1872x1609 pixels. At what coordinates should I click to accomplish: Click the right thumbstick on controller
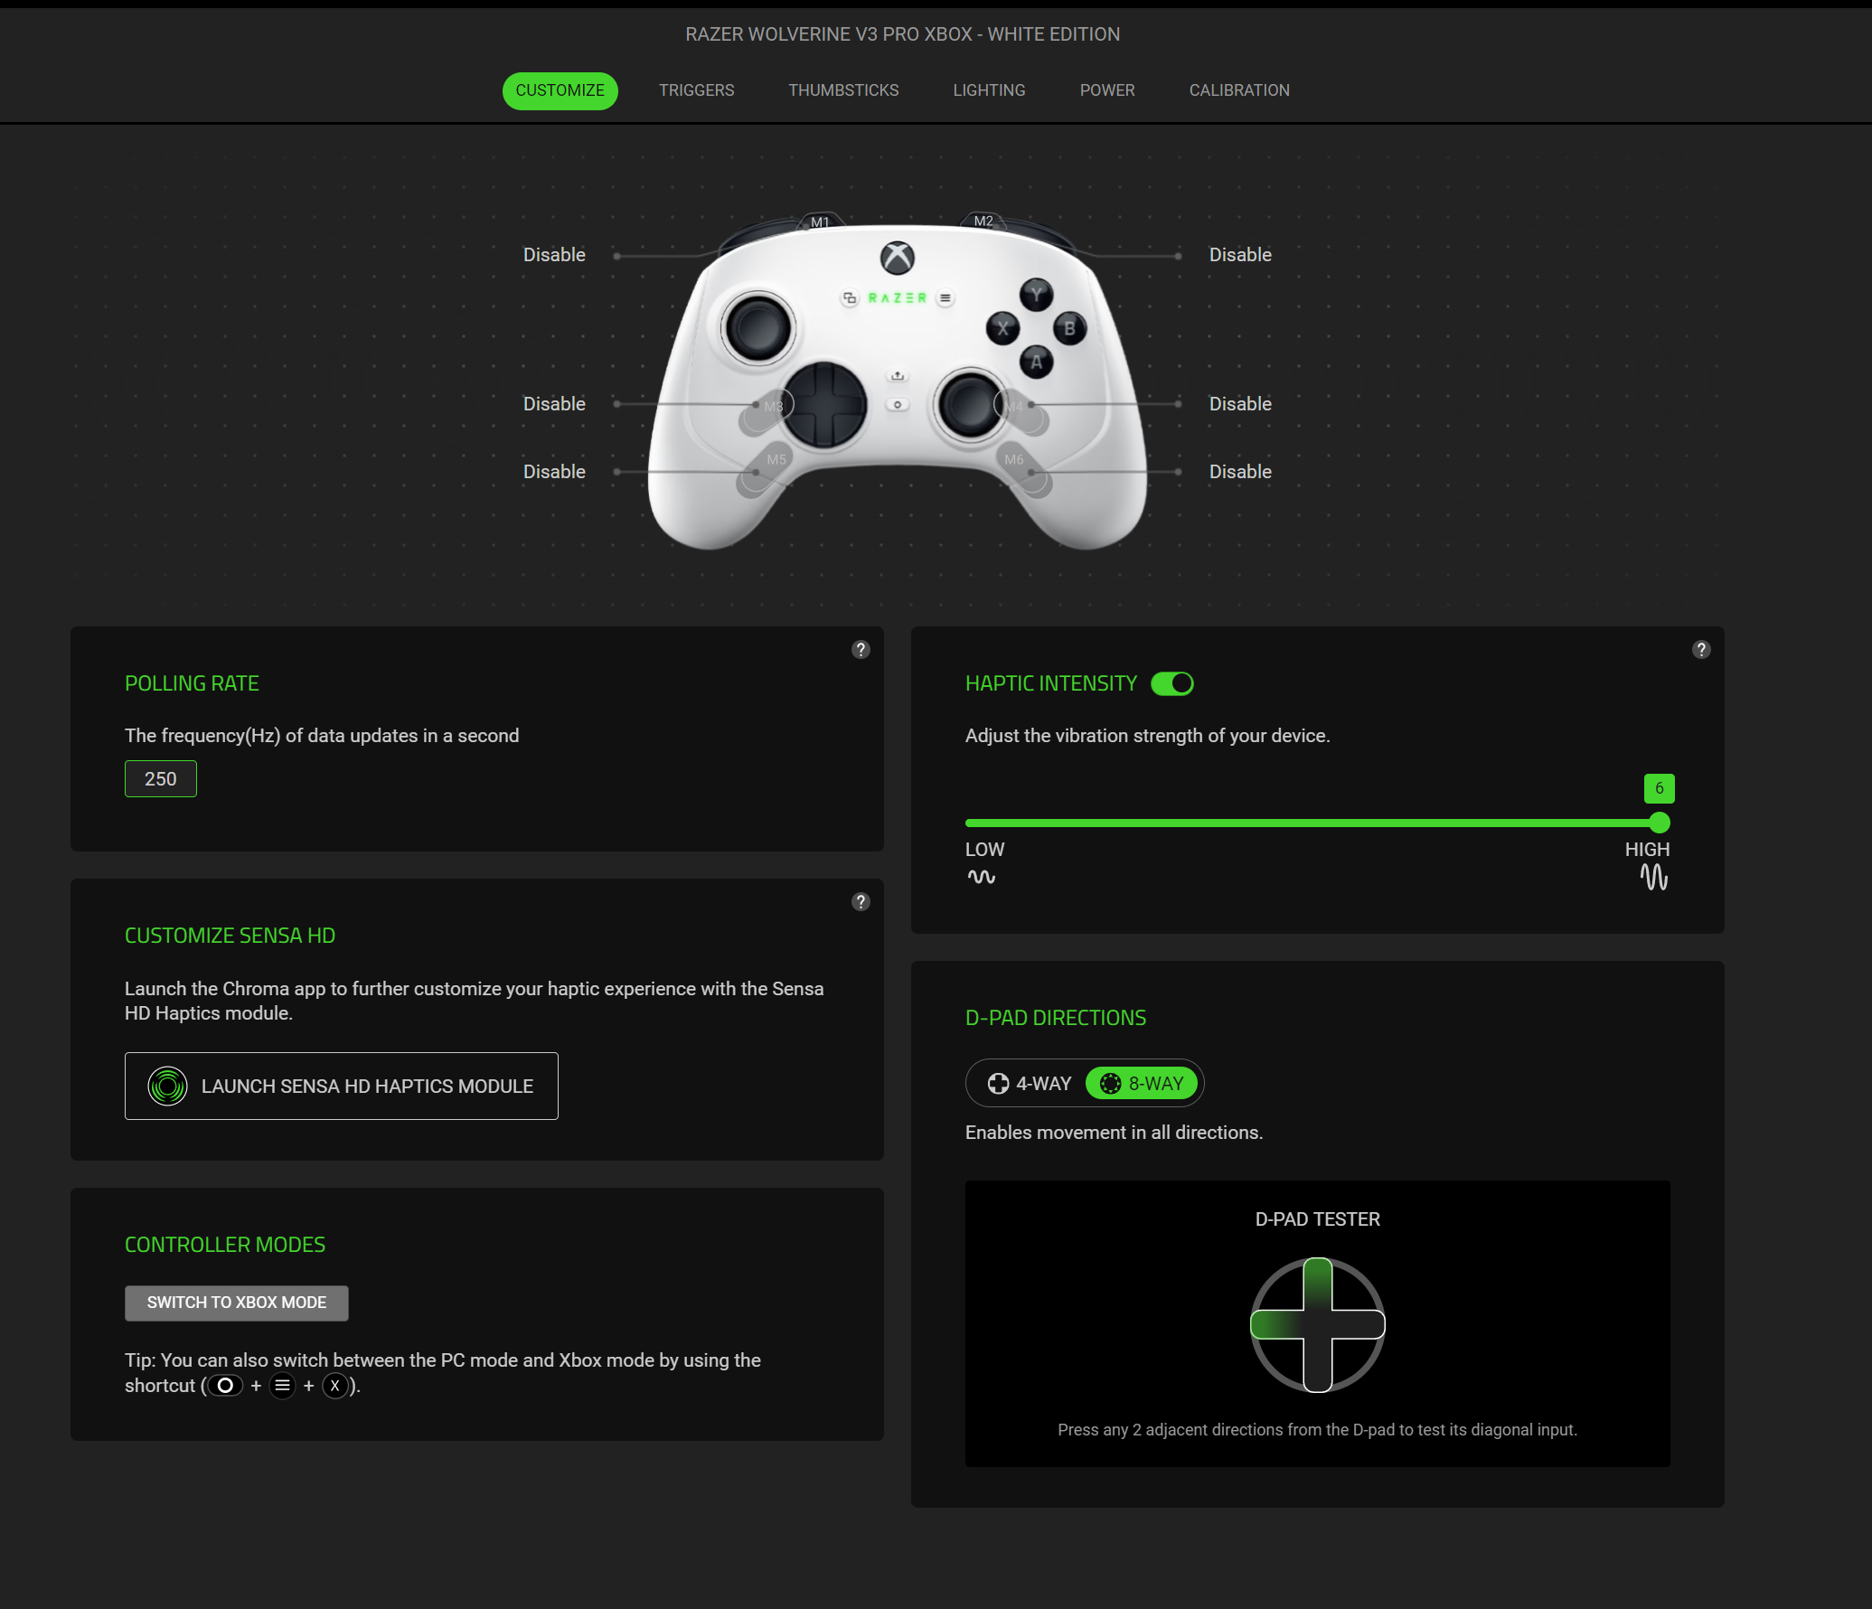point(970,404)
